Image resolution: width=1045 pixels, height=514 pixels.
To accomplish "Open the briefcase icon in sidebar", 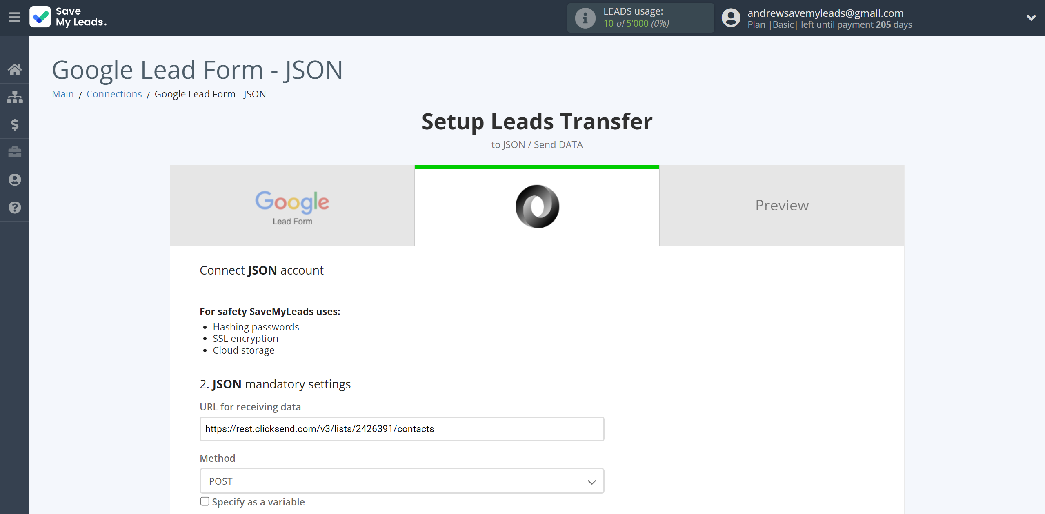I will [15, 152].
